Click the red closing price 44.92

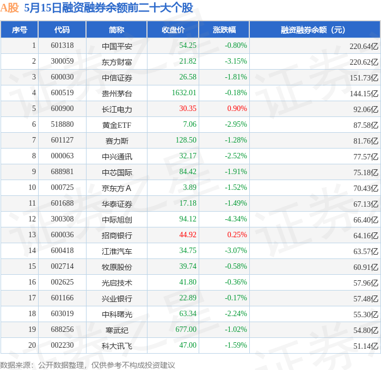point(188,235)
